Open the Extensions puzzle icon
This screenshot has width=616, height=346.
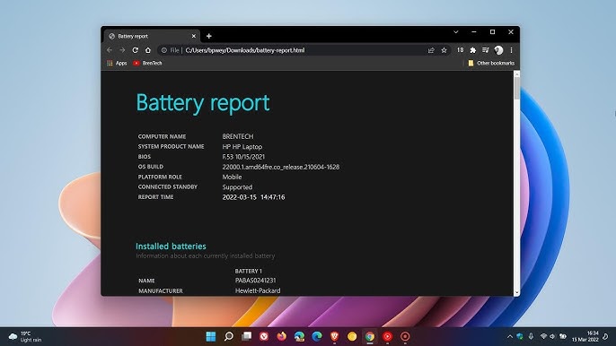click(x=473, y=50)
